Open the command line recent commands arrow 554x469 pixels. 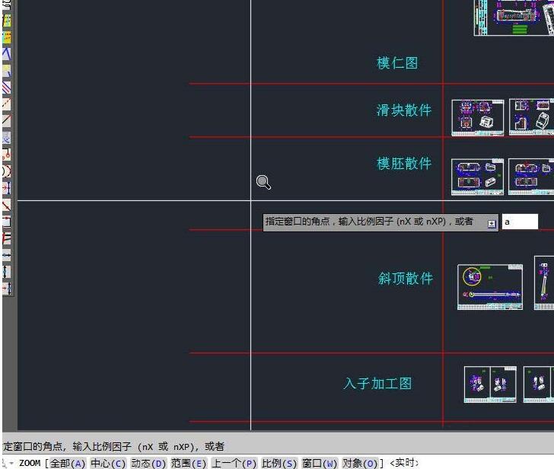(x=10, y=463)
